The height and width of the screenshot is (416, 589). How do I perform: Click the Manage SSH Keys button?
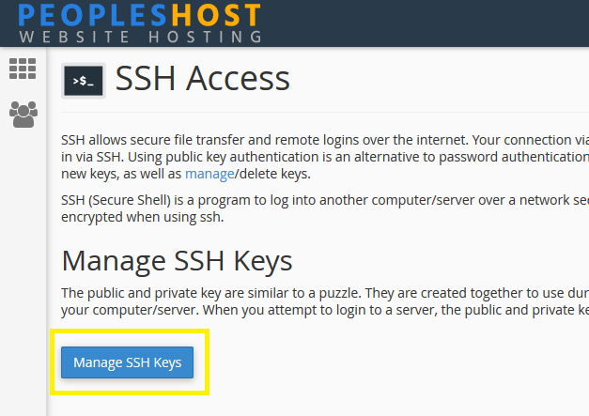tap(128, 362)
